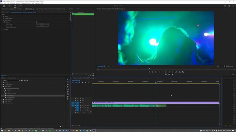Open the timeline display settings wrench

(x=86, y=82)
